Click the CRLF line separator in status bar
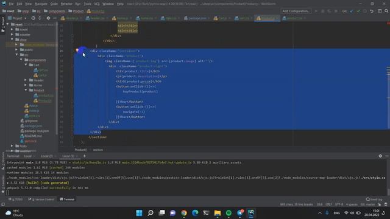The image size is (390, 219). click(328, 204)
